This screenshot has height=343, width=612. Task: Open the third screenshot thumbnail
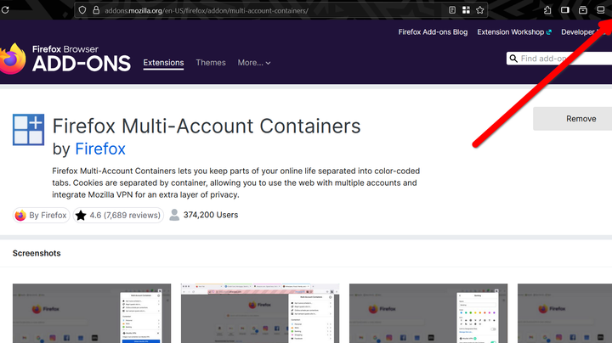click(x=428, y=313)
